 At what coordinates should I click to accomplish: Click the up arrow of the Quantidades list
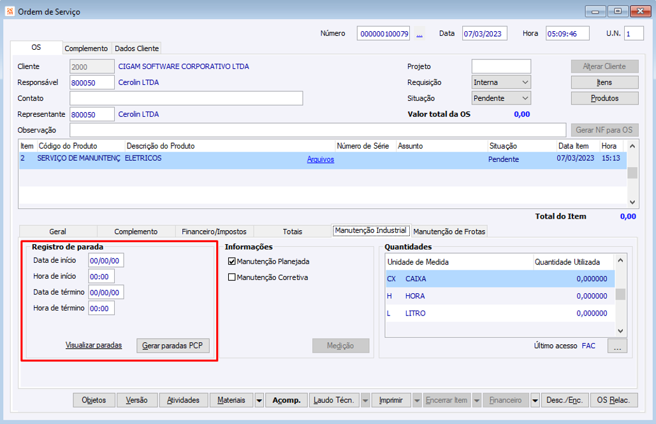pyautogui.click(x=620, y=260)
